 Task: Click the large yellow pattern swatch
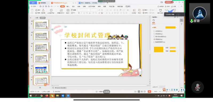(159, 49)
